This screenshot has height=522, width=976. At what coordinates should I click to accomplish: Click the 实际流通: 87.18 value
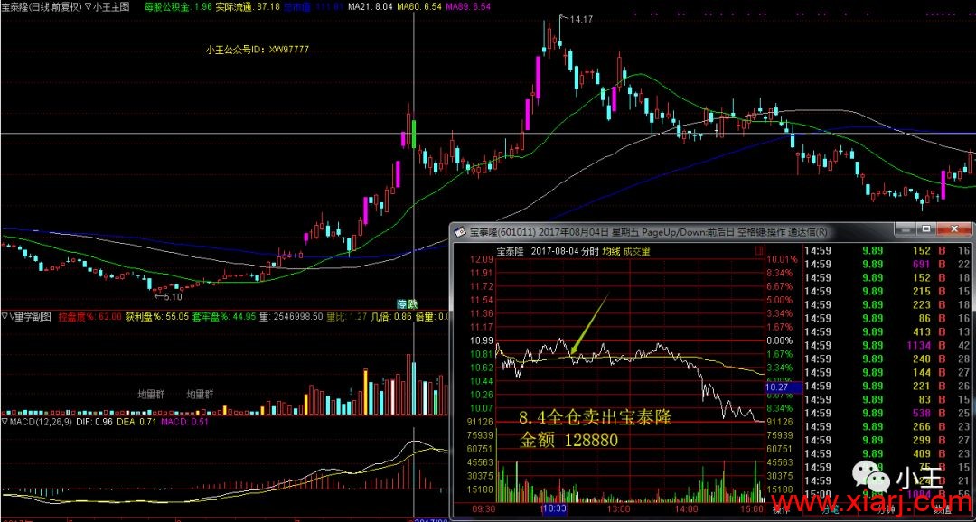click(x=248, y=6)
